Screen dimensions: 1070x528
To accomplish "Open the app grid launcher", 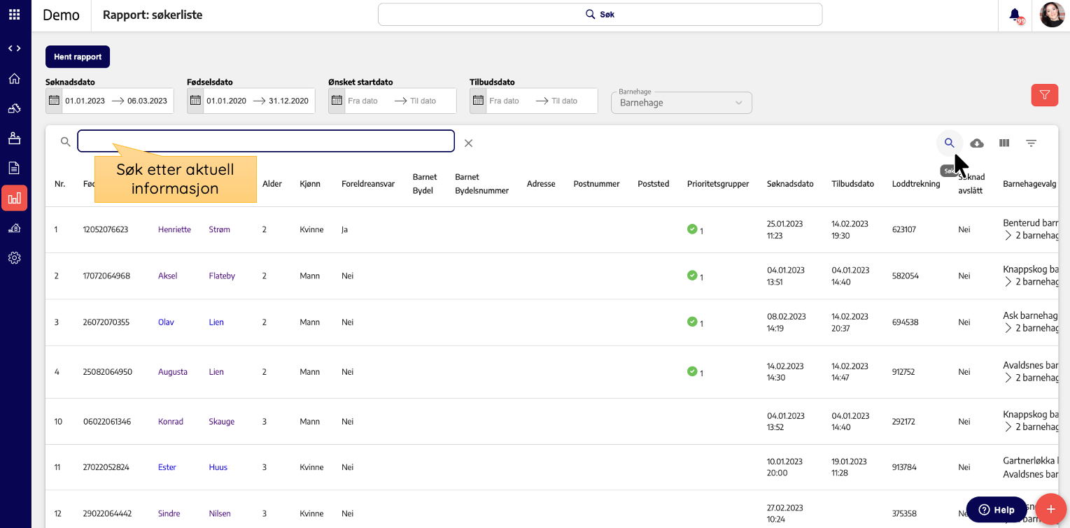I will 14,14.
